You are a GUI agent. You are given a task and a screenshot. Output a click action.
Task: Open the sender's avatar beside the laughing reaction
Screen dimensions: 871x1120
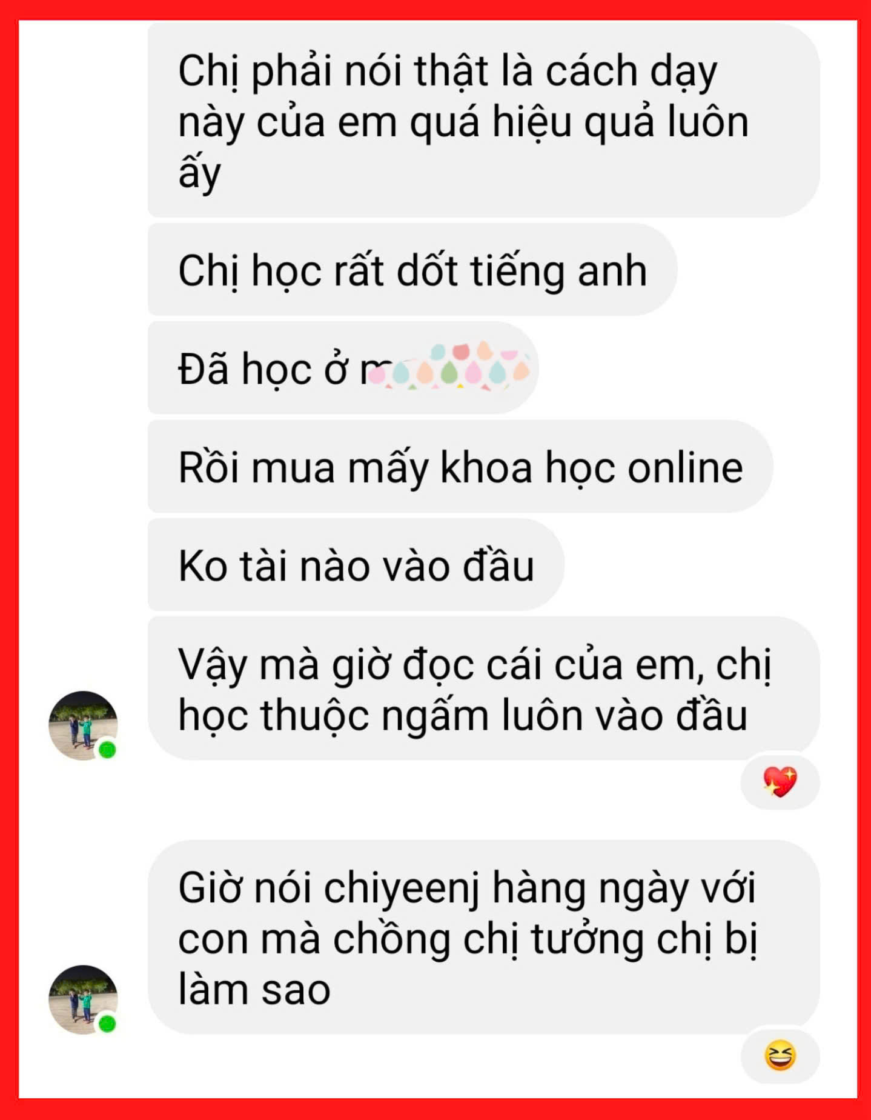[x=83, y=999]
